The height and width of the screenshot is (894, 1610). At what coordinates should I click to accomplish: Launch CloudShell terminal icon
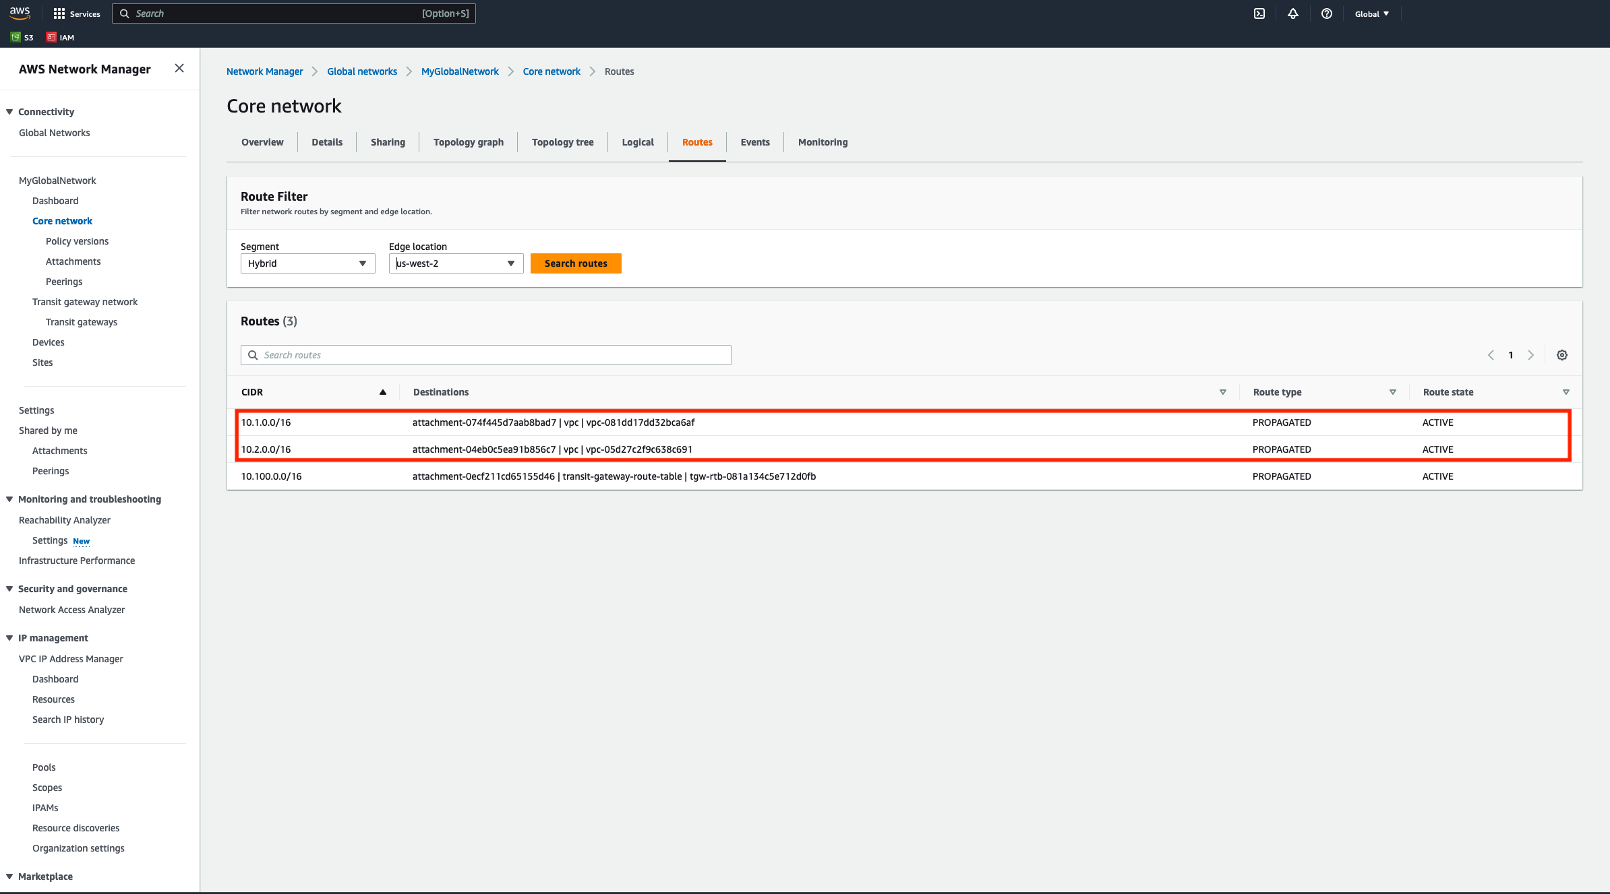point(1259,13)
